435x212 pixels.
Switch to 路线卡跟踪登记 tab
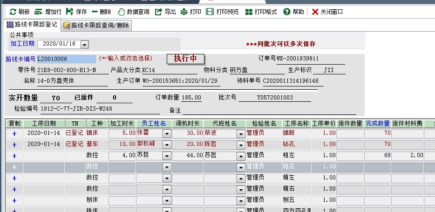click(x=32, y=24)
